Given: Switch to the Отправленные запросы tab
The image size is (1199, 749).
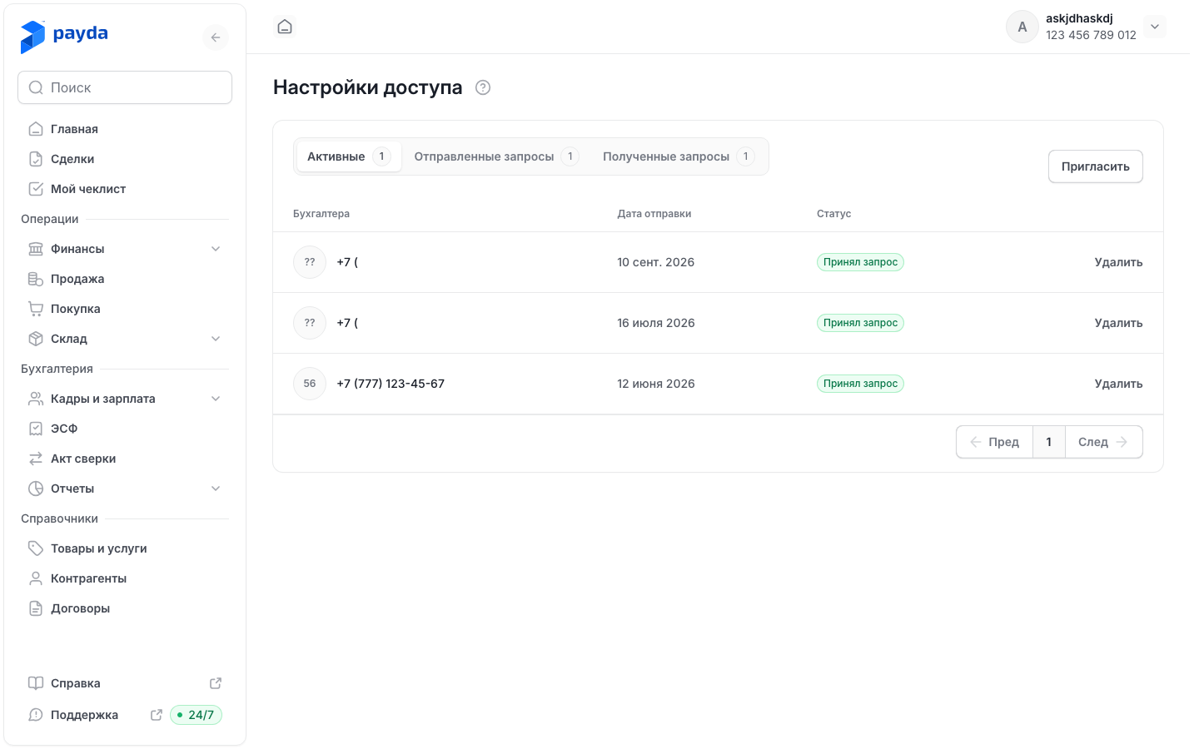Looking at the screenshot, I should 496,156.
